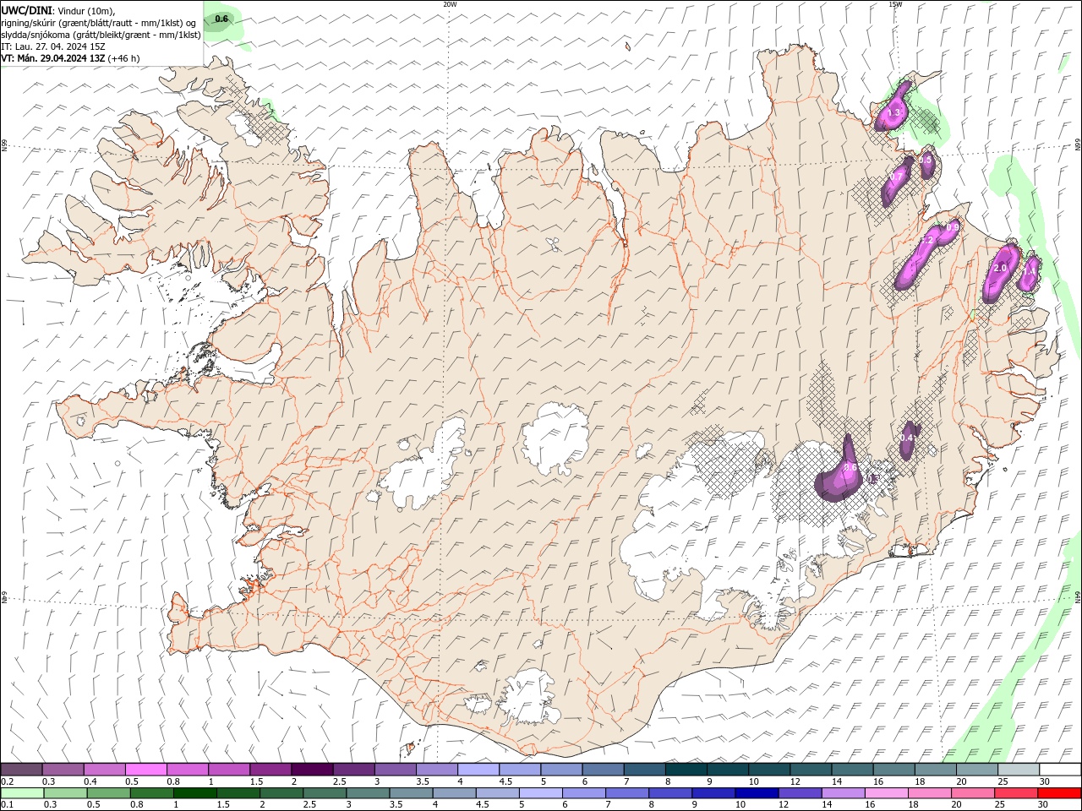Click the dark green 1 mm rain legend swatch
The image size is (1082, 811).
[x=194, y=793]
